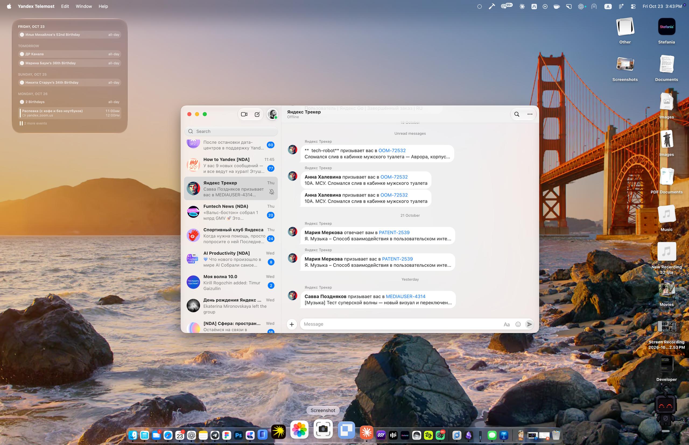Image resolution: width=689 pixels, height=445 pixels.
Task: Open the Window menu
Action: 83,6
